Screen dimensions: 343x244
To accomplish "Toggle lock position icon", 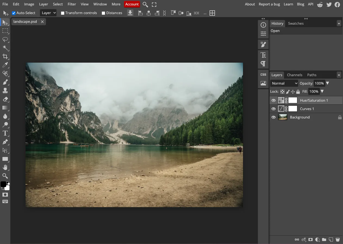I will tap(293, 92).
